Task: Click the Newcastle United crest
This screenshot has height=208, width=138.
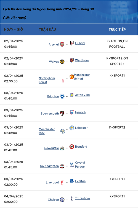Action: click(x=62, y=148)
